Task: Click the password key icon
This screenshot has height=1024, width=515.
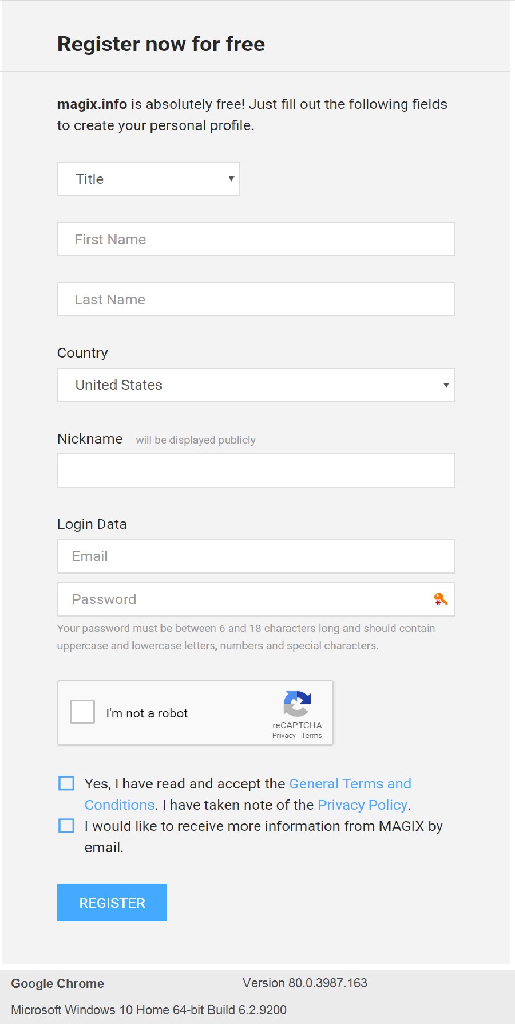Action: coord(440,599)
